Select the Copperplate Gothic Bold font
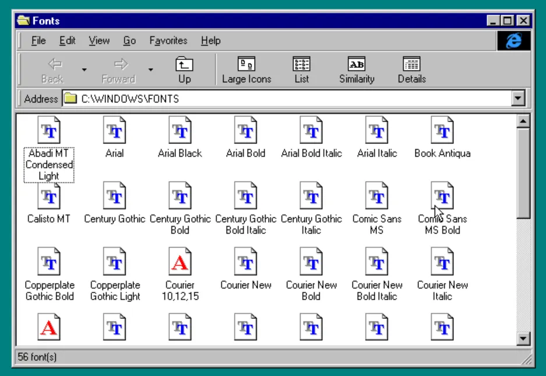Image resolution: width=546 pixels, height=376 pixels. coord(49,262)
